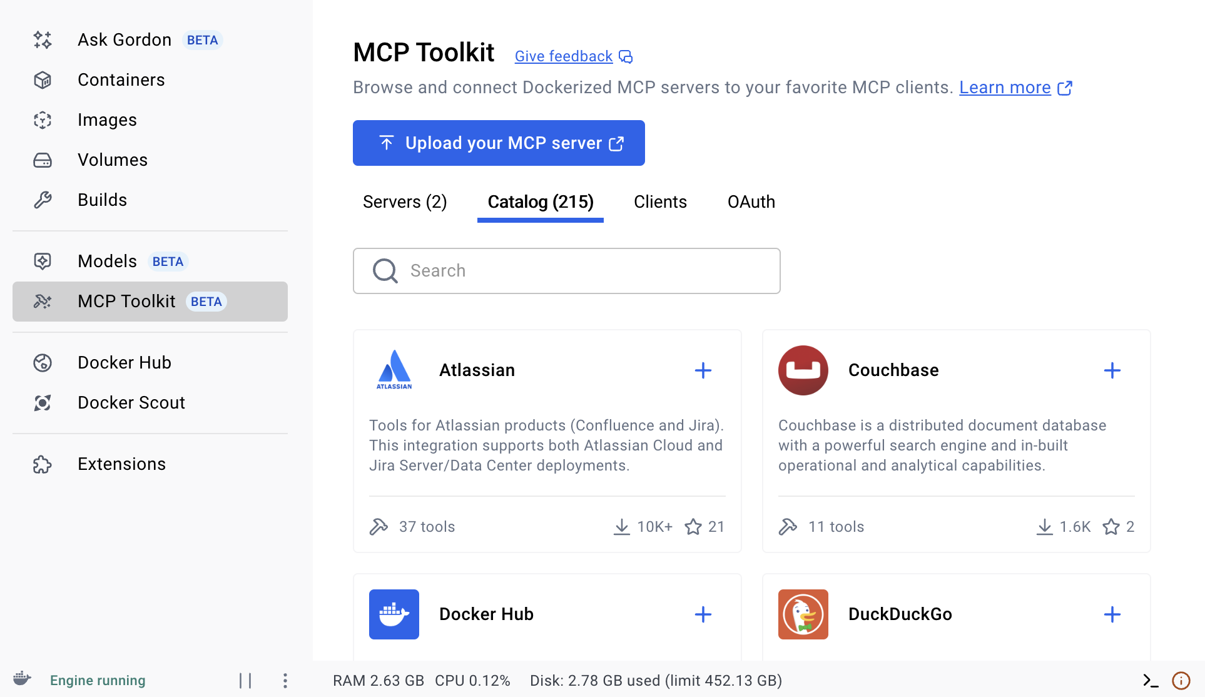1205x697 pixels.
Task: Open terminal from status bar icon
Action: point(1150,681)
